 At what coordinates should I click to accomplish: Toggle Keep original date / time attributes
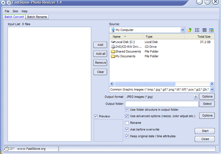point(127,136)
